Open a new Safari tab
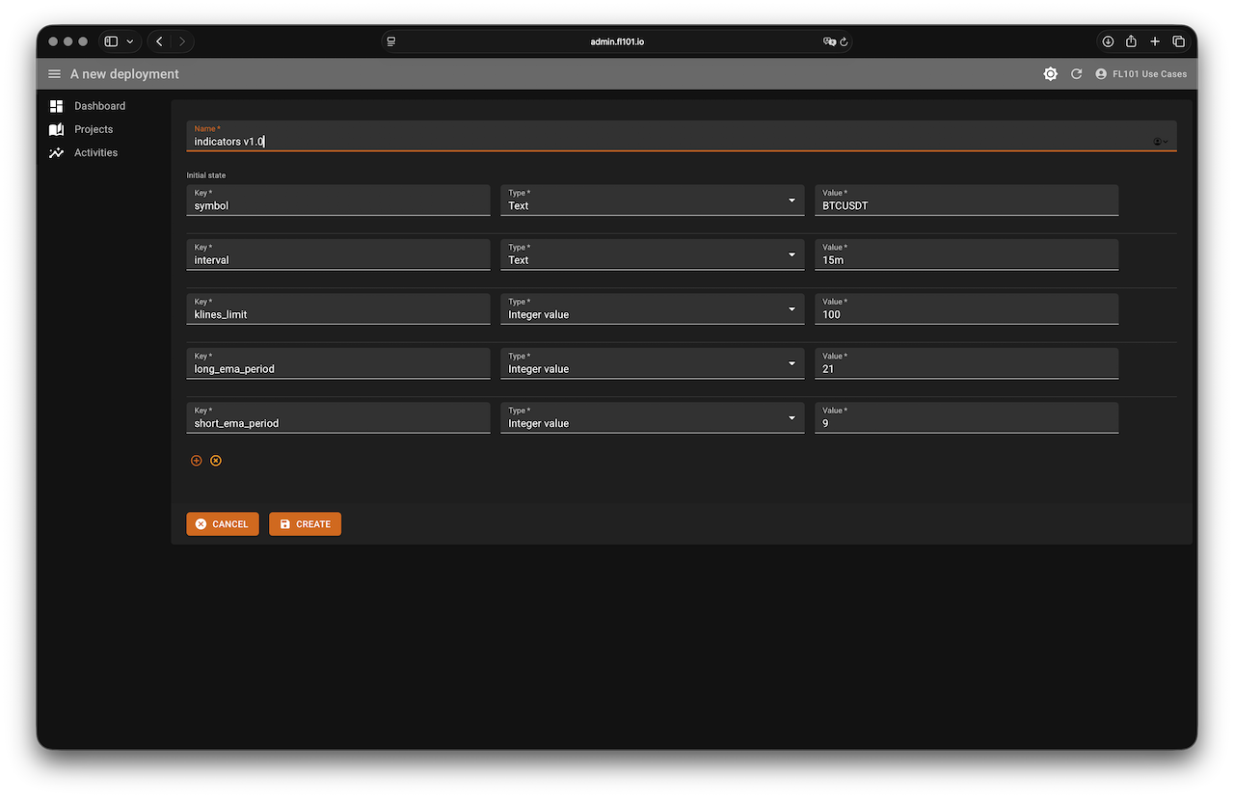1234x798 pixels. (x=1155, y=41)
